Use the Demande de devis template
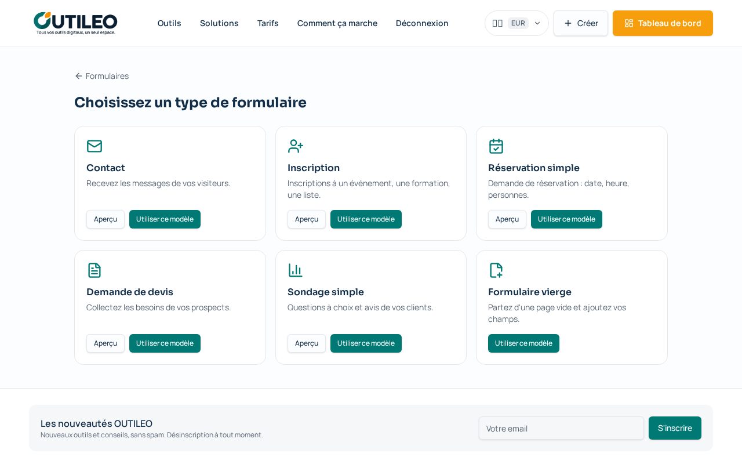742x464 pixels. click(165, 343)
